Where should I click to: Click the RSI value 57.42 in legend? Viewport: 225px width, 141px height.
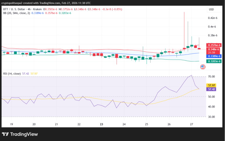click(25, 74)
